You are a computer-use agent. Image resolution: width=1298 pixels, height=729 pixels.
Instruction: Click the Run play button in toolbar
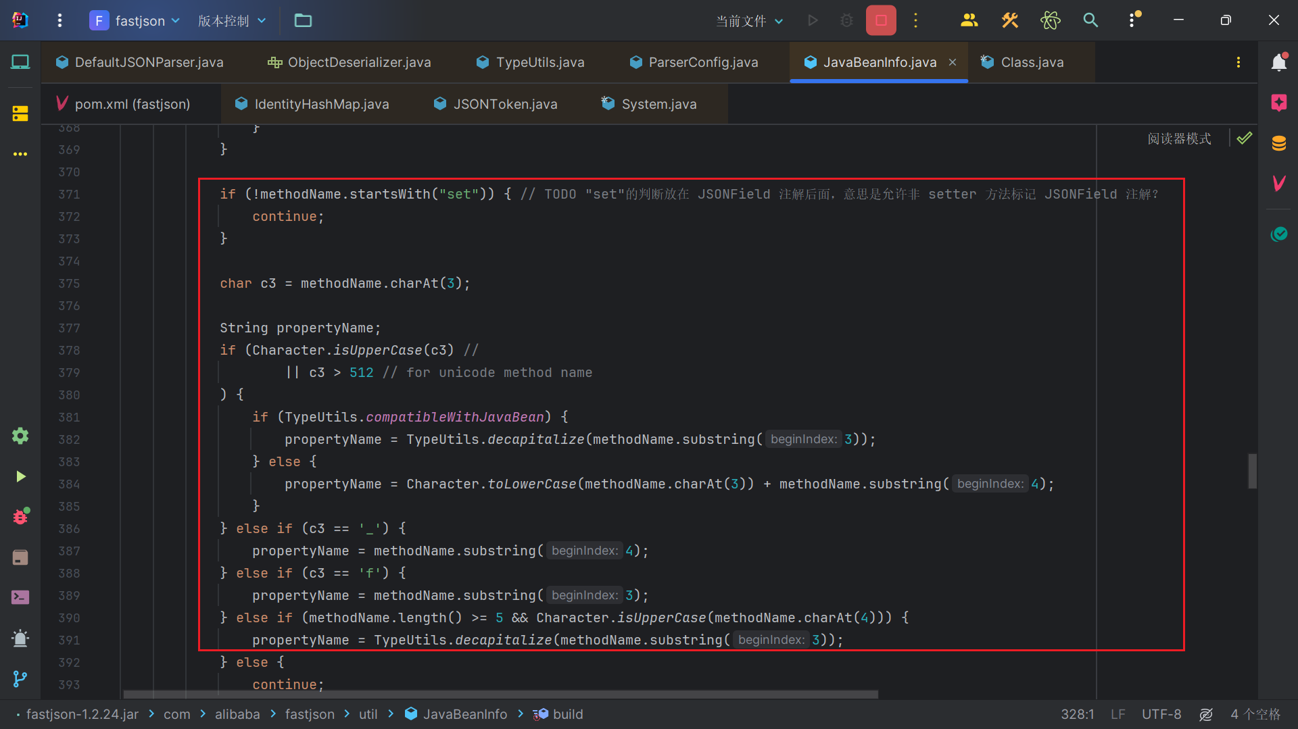(813, 20)
